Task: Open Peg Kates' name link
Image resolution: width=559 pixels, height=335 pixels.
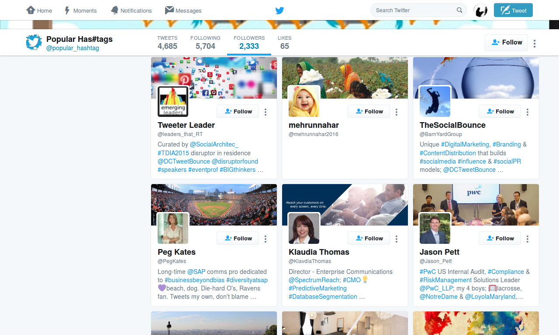Action: [x=176, y=252]
